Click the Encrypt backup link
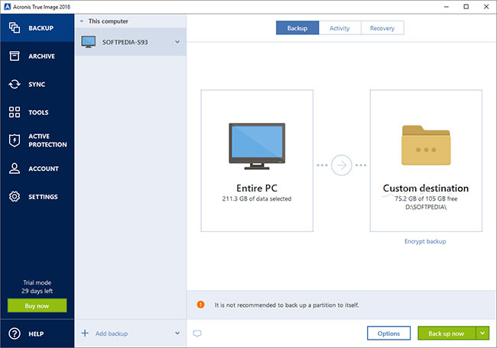The width and height of the screenshot is (497, 348). tap(425, 241)
